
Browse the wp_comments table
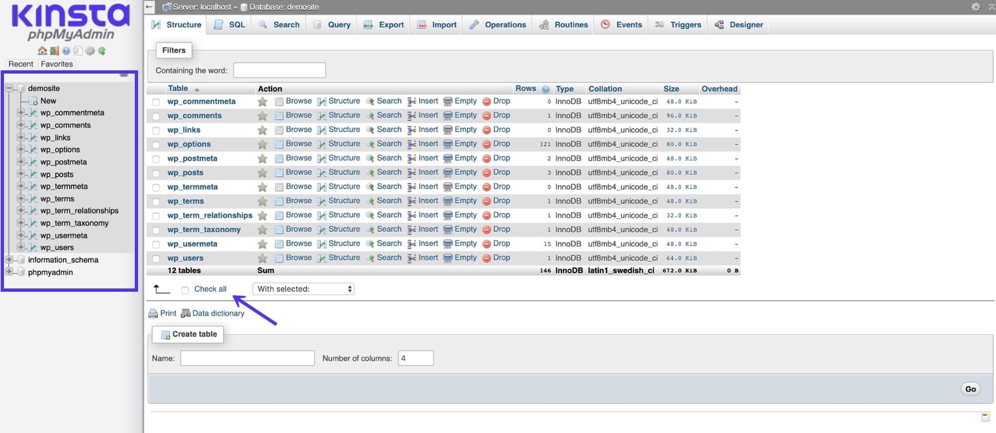coord(299,115)
